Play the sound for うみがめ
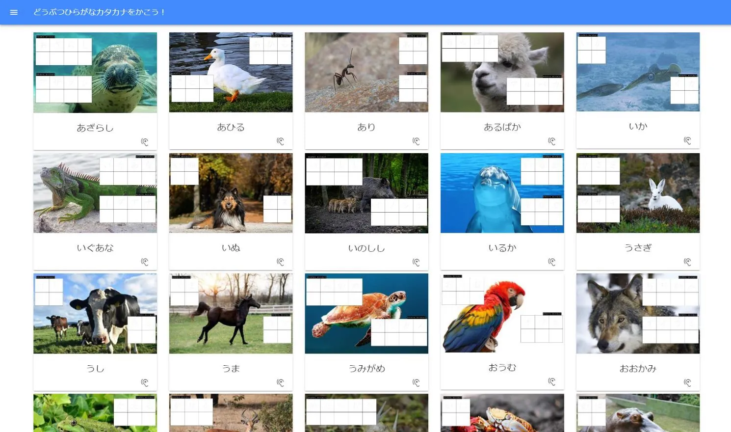Screen dimensions: 731x432 pyautogui.click(x=416, y=383)
